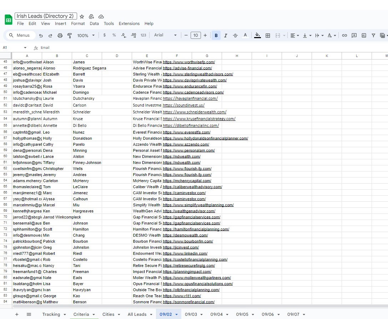388x319 pixels.
Task: Create a filter
Action: [x=373, y=35]
